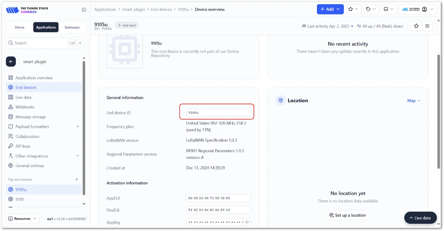Click the Add label button
This screenshot has width=444, height=231.
tap(127, 25)
